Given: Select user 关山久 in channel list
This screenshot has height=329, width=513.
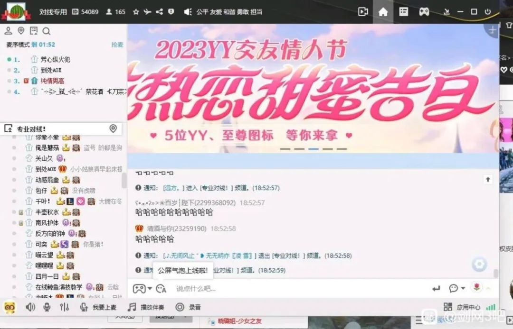Looking at the screenshot, I should pyautogui.click(x=44, y=159).
